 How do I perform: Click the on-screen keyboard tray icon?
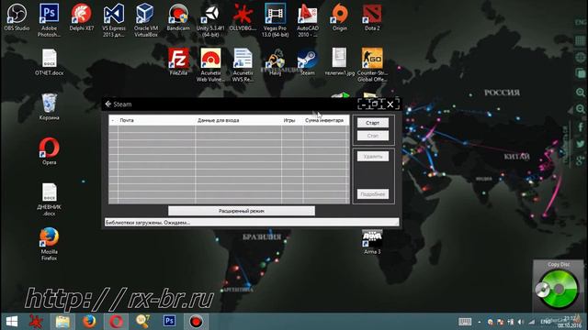click(465, 322)
